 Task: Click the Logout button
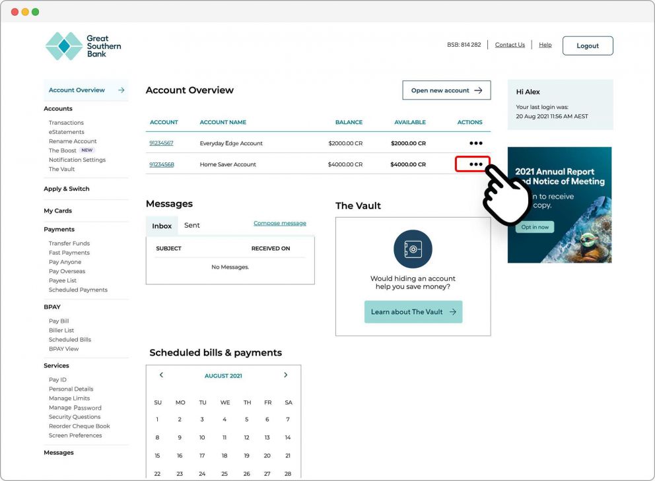click(x=588, y=46)
